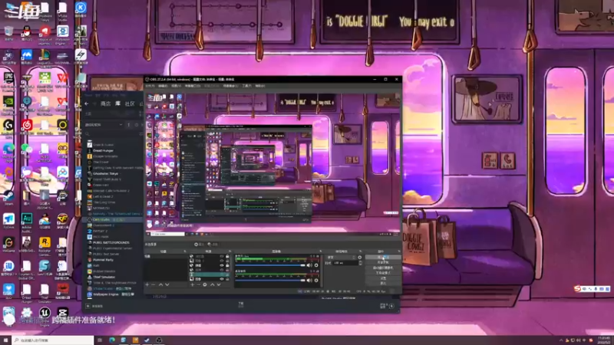614x345 pixels.
Task: Adjust second mixer channel volume slider
Action: 270,280
